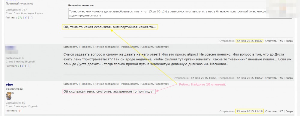Upvote the user with rating 271
This screenshot has height=116, width=300.
[25, 18]
